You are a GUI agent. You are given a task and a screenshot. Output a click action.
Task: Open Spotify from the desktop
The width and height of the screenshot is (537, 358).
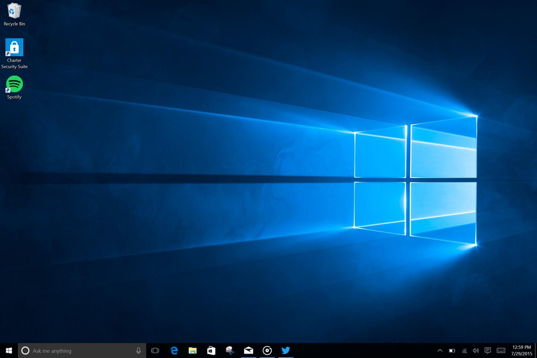point(13,85)
